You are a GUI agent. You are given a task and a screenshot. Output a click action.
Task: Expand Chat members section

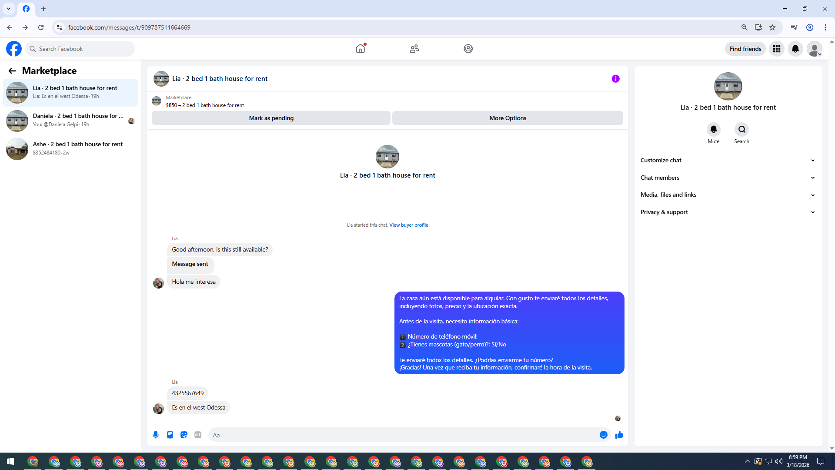727,178
